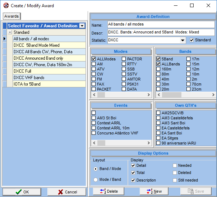Check the Contest ARRL 10m event
This screenshot has height=197, width=217.
pyautogui.click(x=94, y=128)
